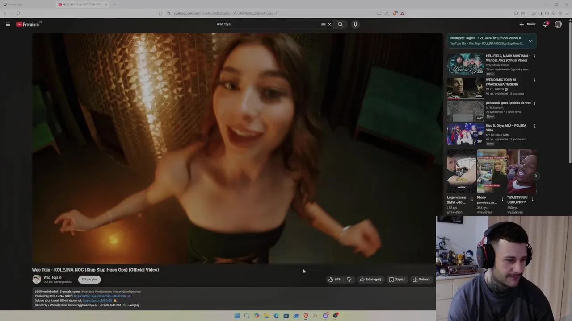Click the #wactoja hashtag
572x321 pixels.
(87, 292)
